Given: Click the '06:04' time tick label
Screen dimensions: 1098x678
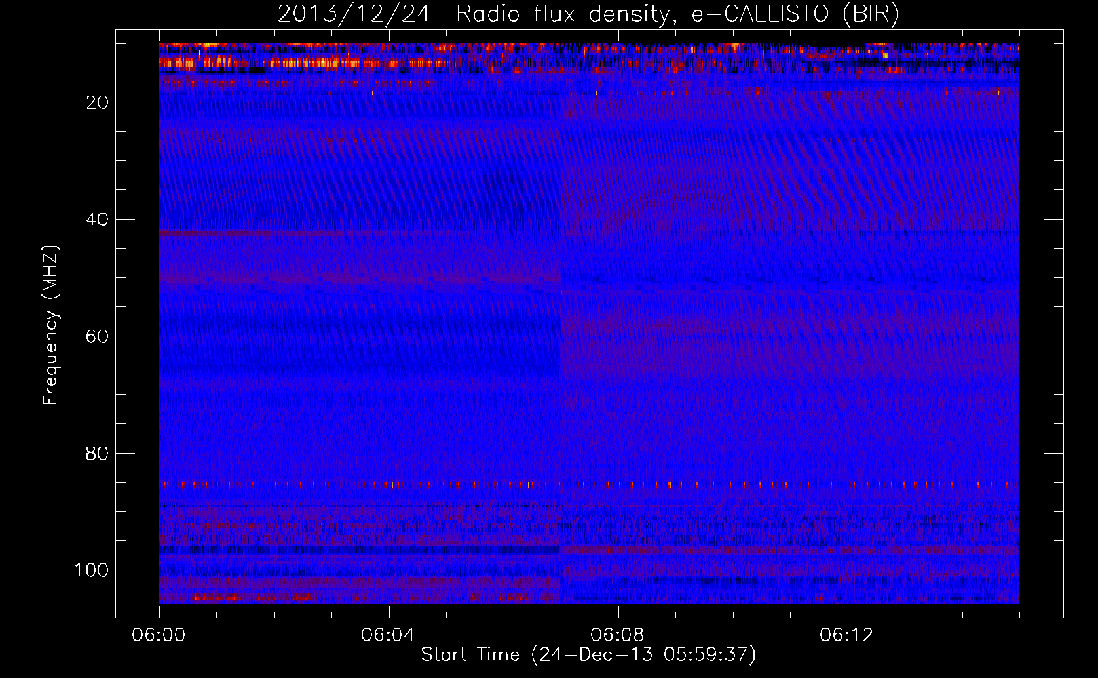Looking at the screenshot, I should (x=388, y=635).
